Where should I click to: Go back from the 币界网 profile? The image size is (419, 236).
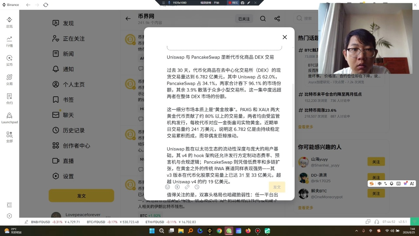pyautogui.click(x=128, y=19)
